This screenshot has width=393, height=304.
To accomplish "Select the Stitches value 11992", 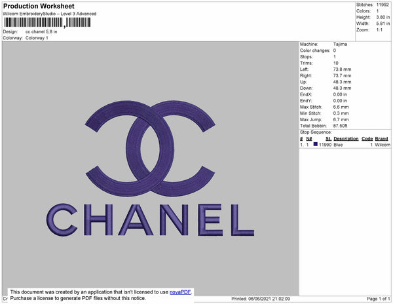I will 383,5.
